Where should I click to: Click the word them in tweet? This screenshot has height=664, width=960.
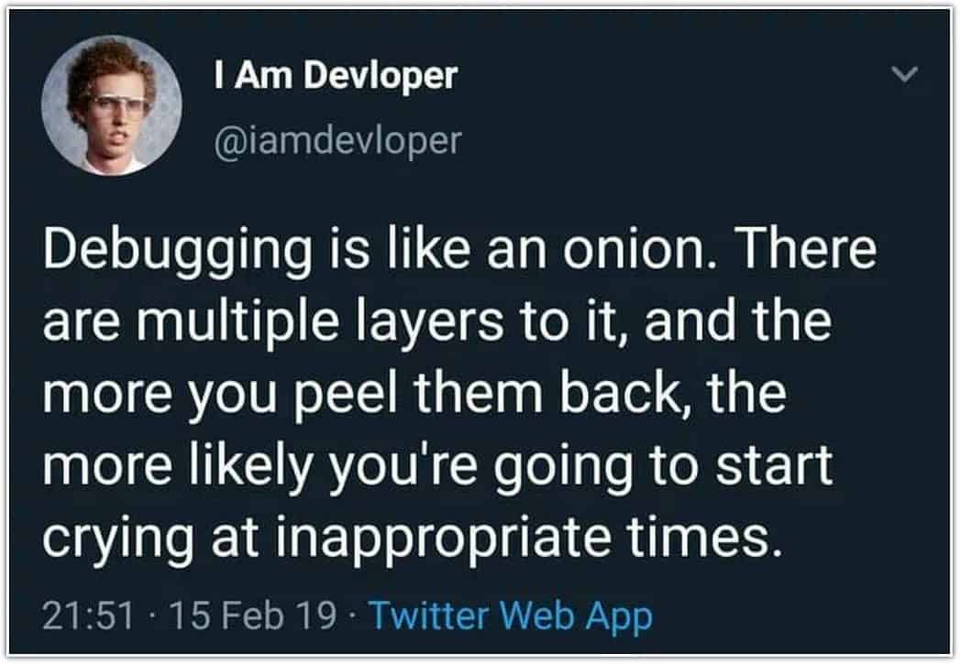point(479,394)
